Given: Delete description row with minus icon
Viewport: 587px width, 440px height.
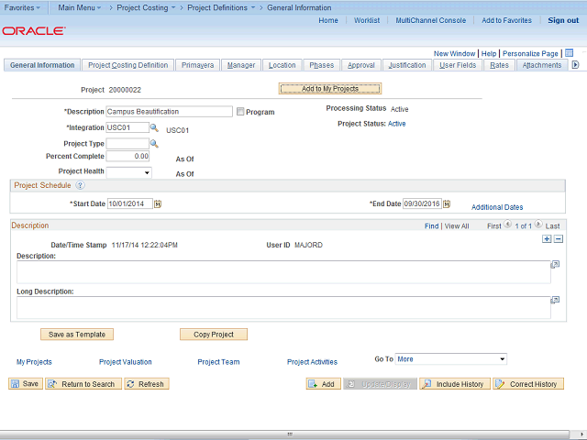Looking at the screenshot, I should (x=558, y=238).
